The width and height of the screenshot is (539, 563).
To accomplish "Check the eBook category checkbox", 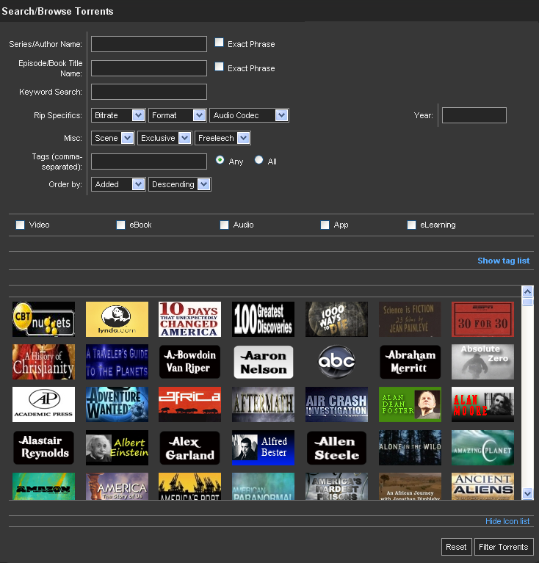I will pos(120,225).
